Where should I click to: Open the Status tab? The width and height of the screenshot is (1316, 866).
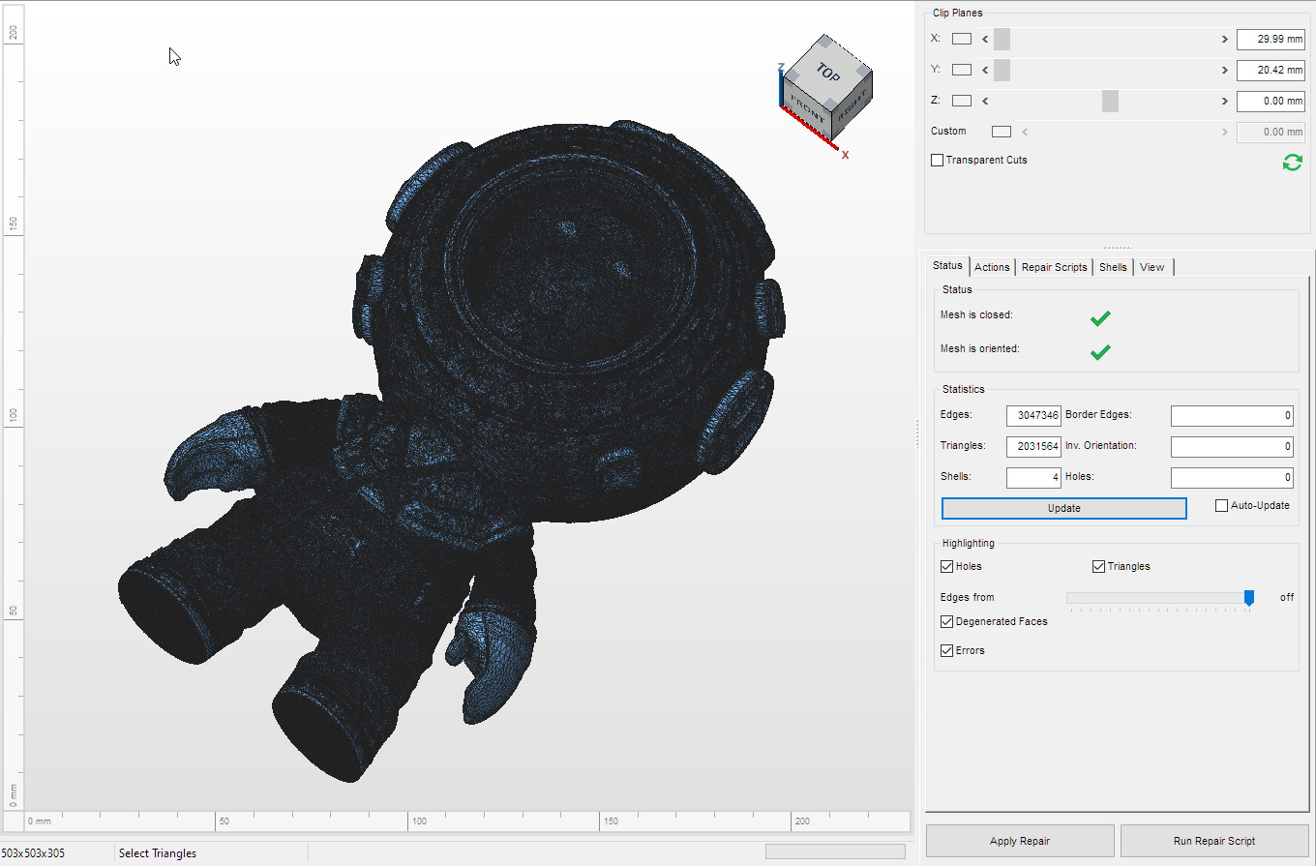click(947, 266)
